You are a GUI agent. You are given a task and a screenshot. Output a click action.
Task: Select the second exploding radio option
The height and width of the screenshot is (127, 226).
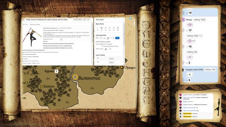(107, 44)
